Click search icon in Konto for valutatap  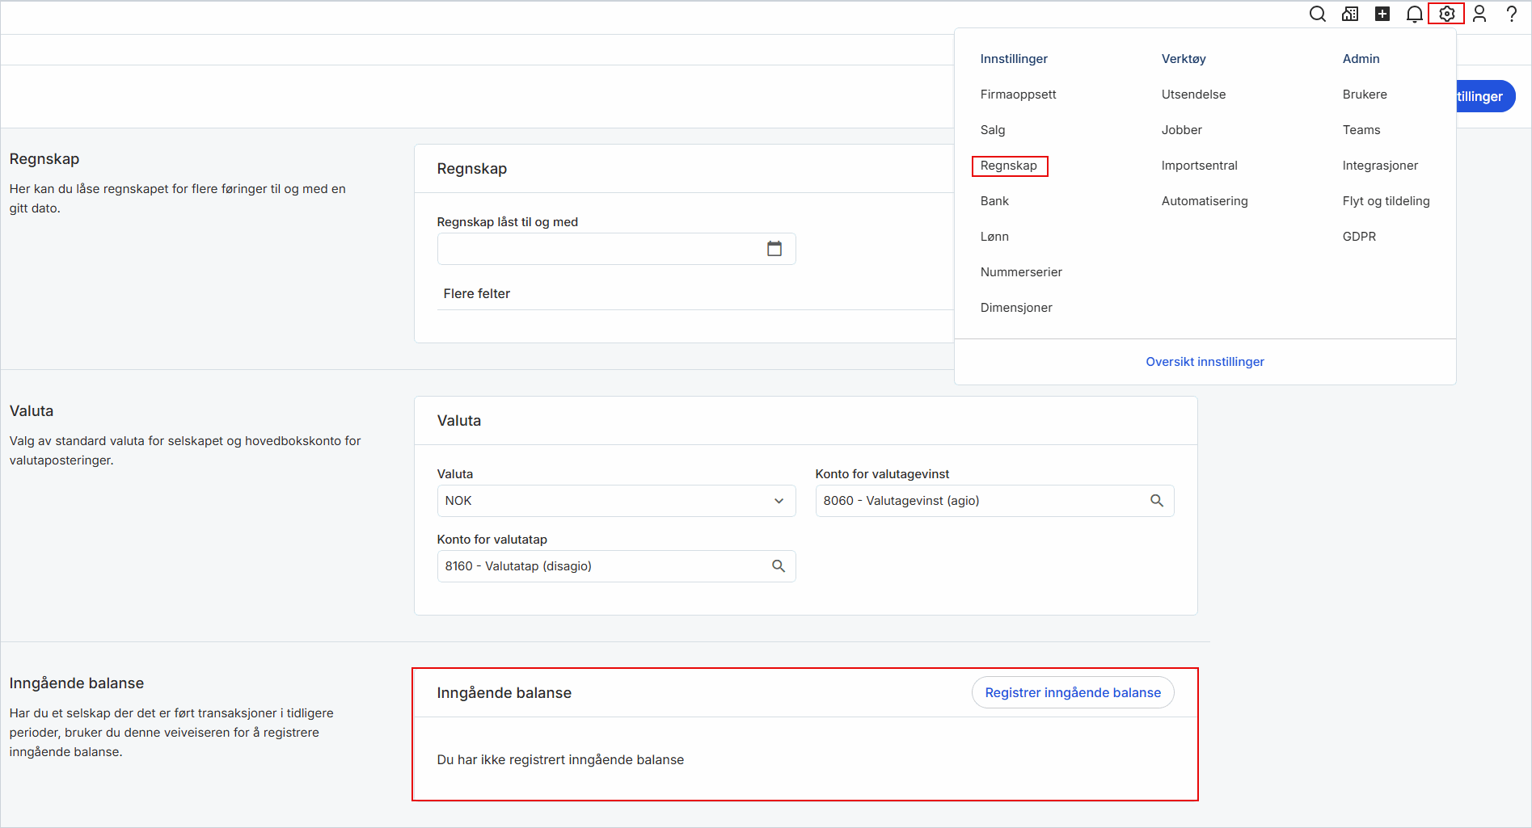[x=779, y=566]
